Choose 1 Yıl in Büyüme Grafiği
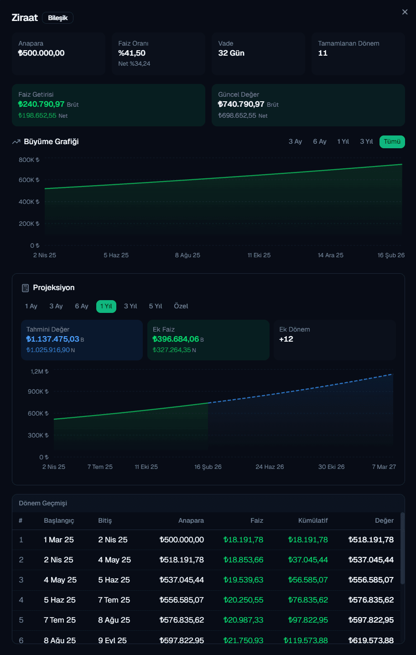 coord(343,142)
